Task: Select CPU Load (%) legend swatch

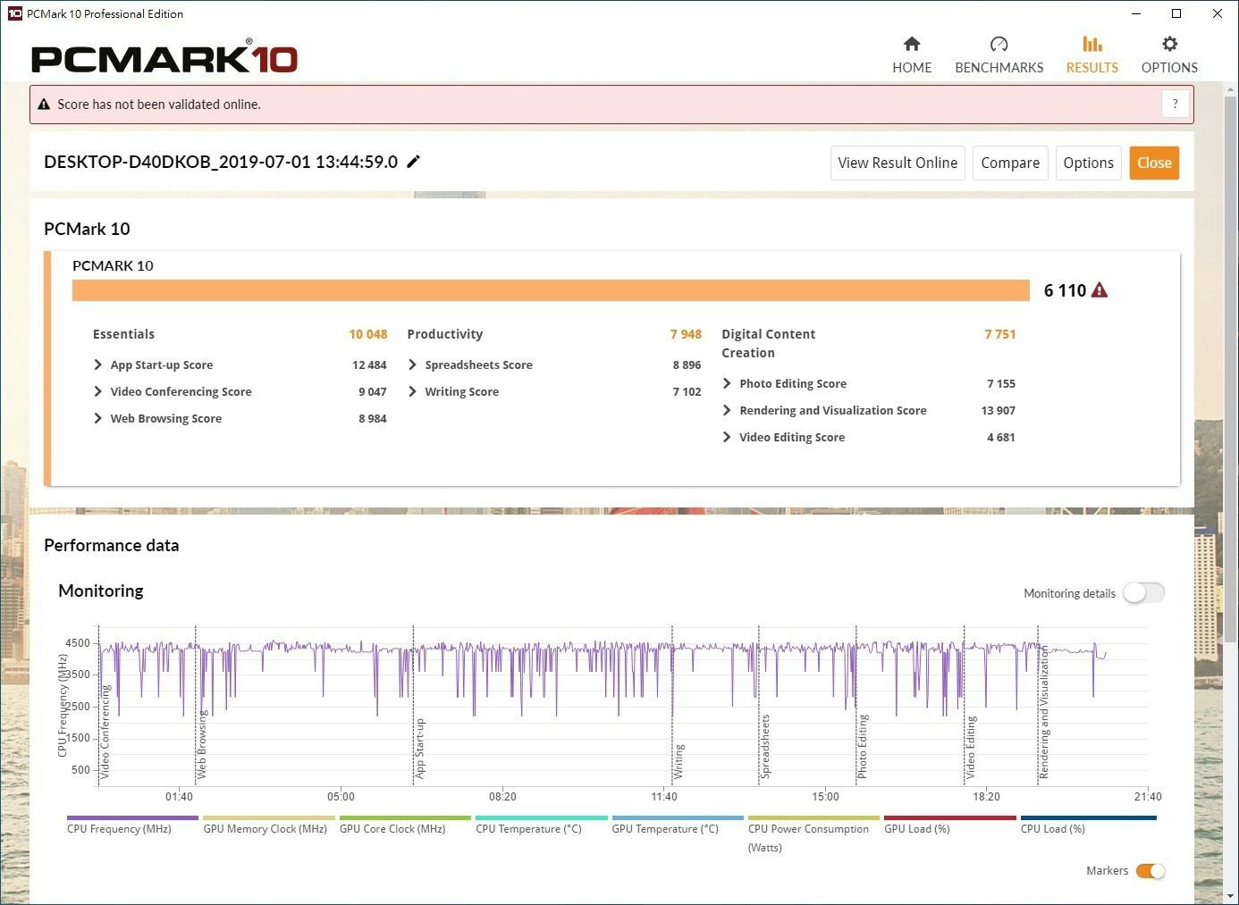Action: pyautogui.click(x=1089, y=817)
